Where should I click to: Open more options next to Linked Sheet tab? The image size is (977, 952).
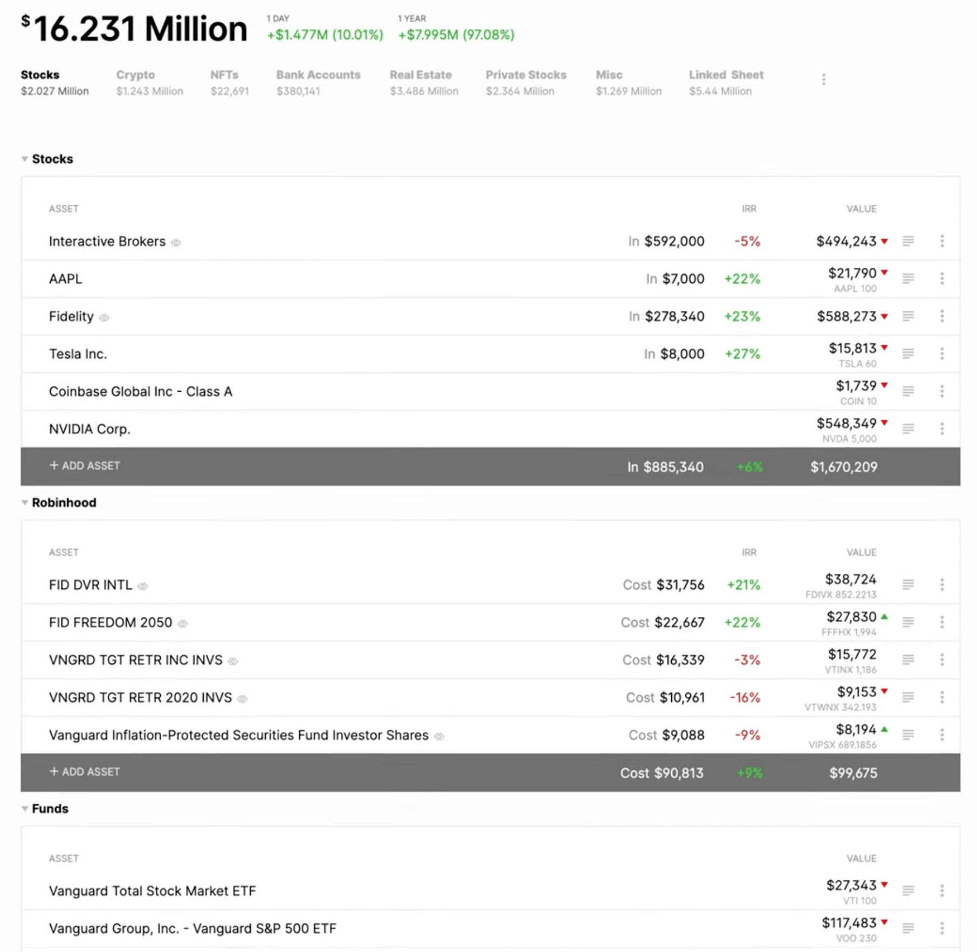[823, 80]
